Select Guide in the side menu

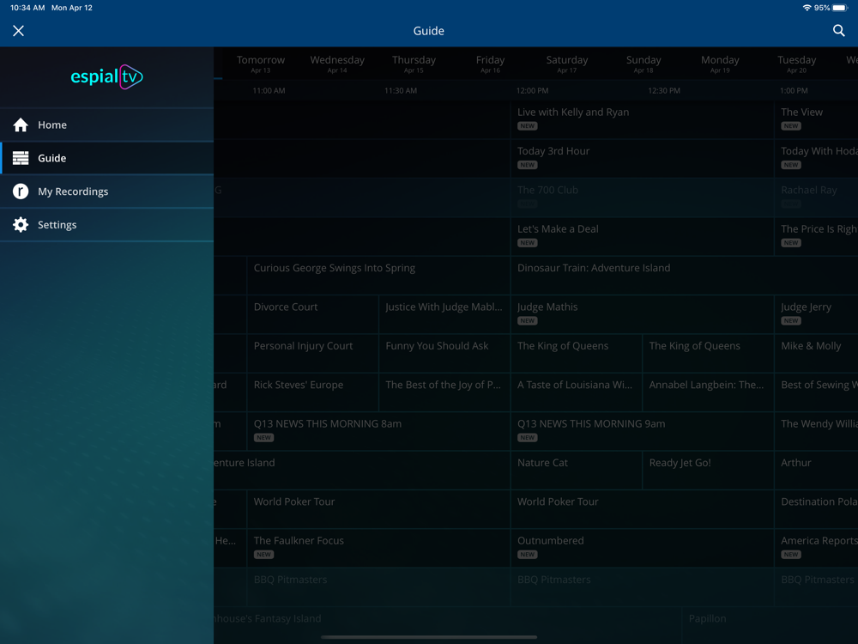coord(106,158)
